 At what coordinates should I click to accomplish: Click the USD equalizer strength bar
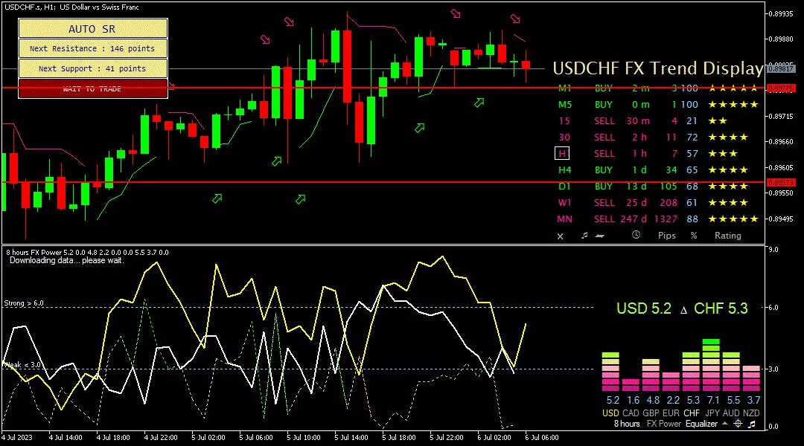click(x=610, y=372)
